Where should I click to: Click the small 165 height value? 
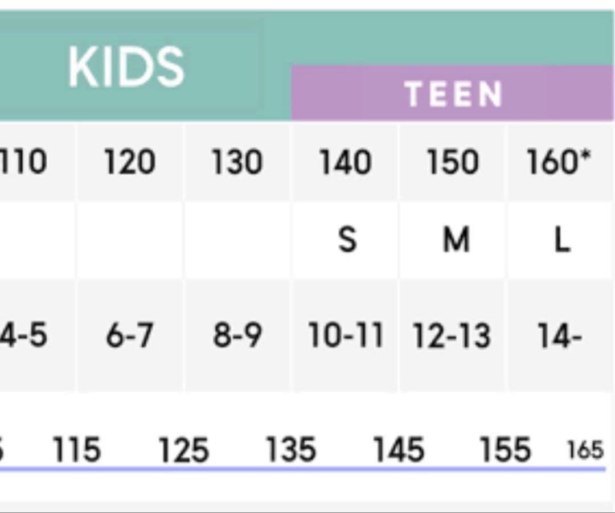tap(585, 450)
